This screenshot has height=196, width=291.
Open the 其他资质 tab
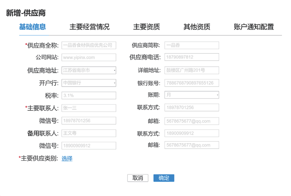tap(197, 27)
